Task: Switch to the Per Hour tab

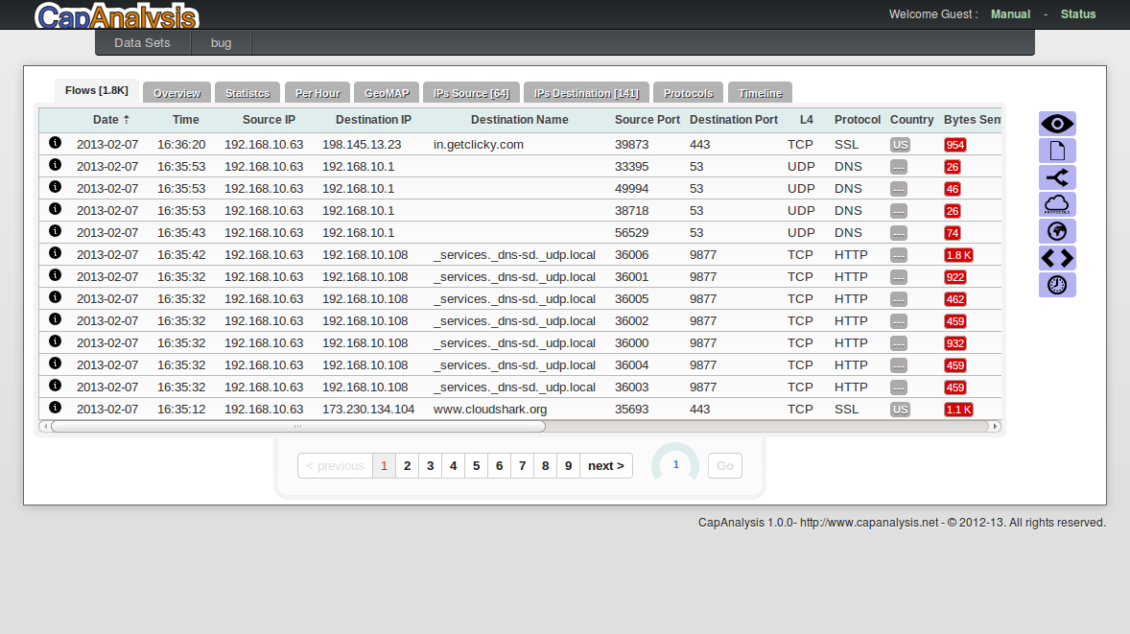Action: (318, 93)
